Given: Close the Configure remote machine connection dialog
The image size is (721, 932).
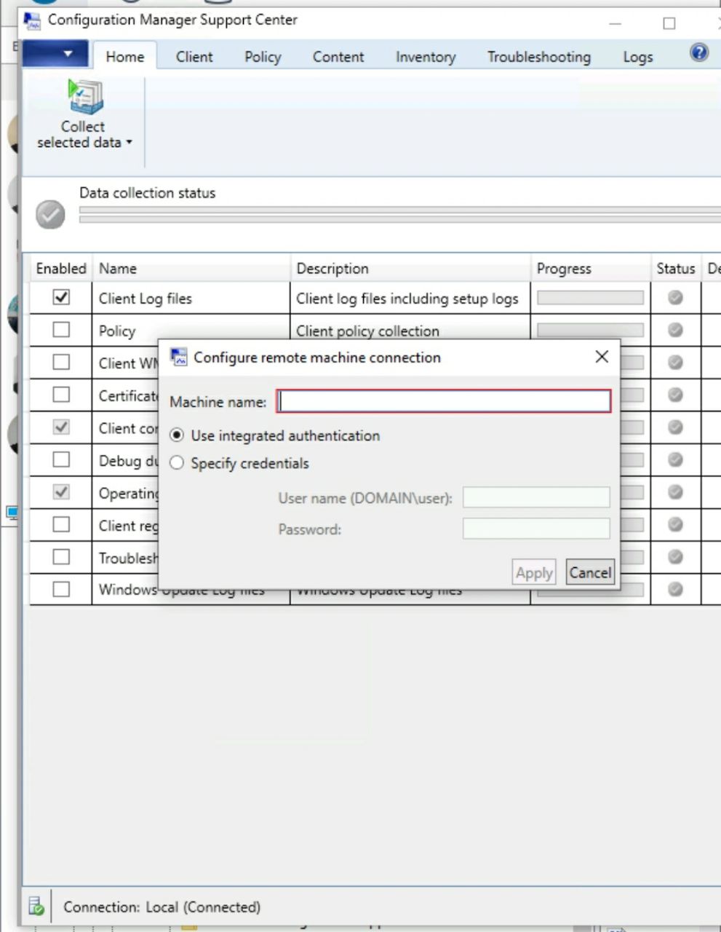Looking at the screenshot, I should 602,357.
